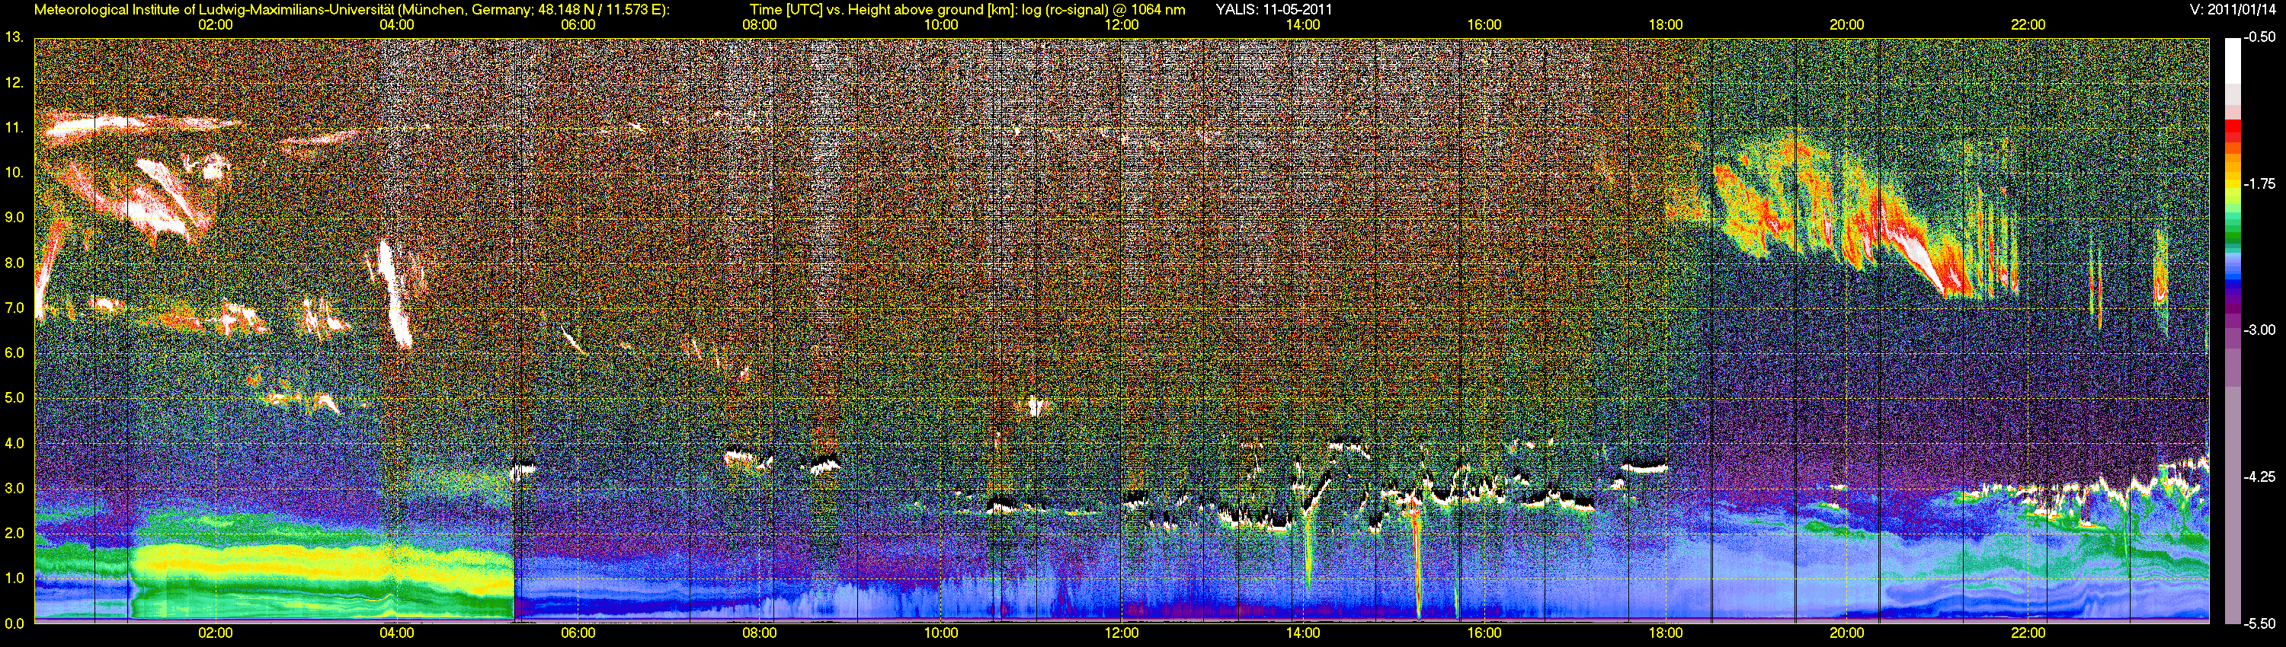This screenshot has width=2286, height=647.
Task: Select the 20:00 label on the top time axis
Action: coord(1847,25)
